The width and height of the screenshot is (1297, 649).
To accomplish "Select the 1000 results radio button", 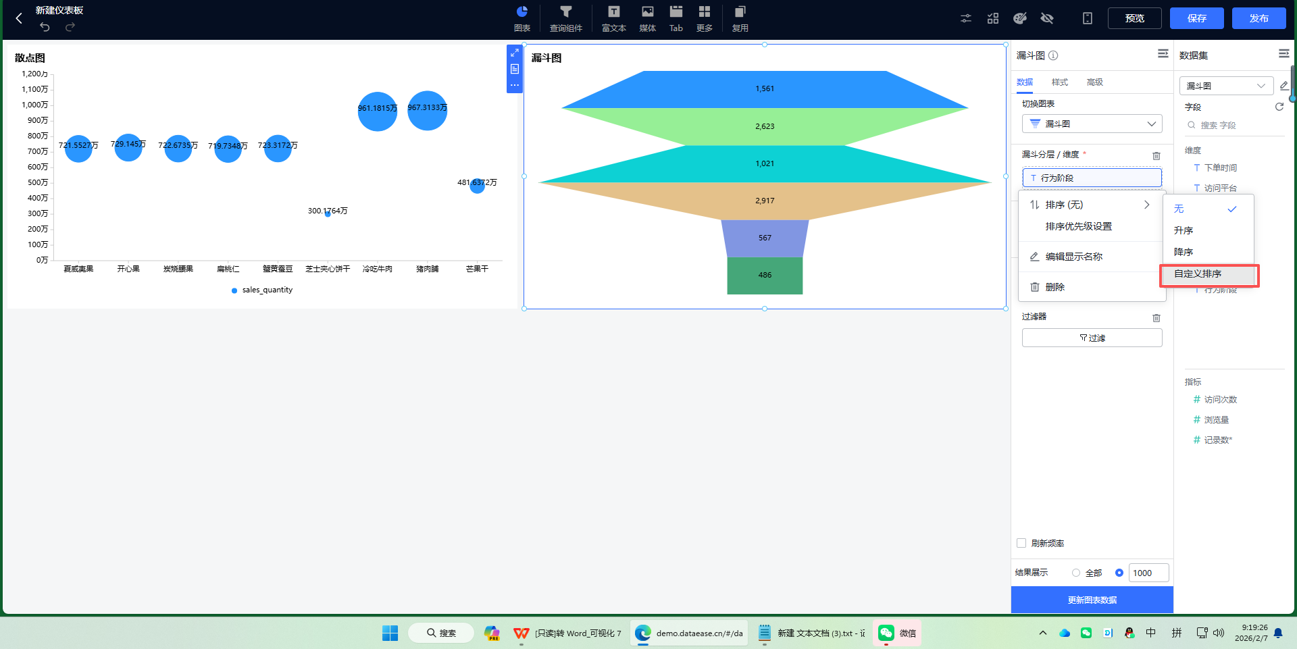I will pos(1119,573).
